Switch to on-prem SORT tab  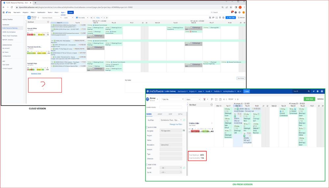pos(170,114)
